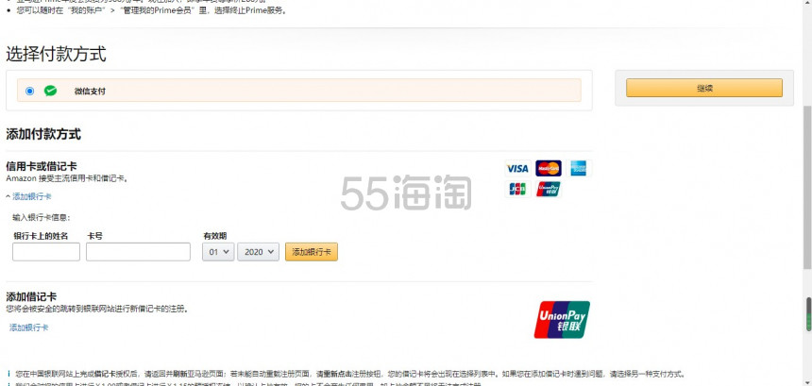
Task: Click the large UnionPay 银联 logo
Action: pyautogui.click(x=562, y=319)
